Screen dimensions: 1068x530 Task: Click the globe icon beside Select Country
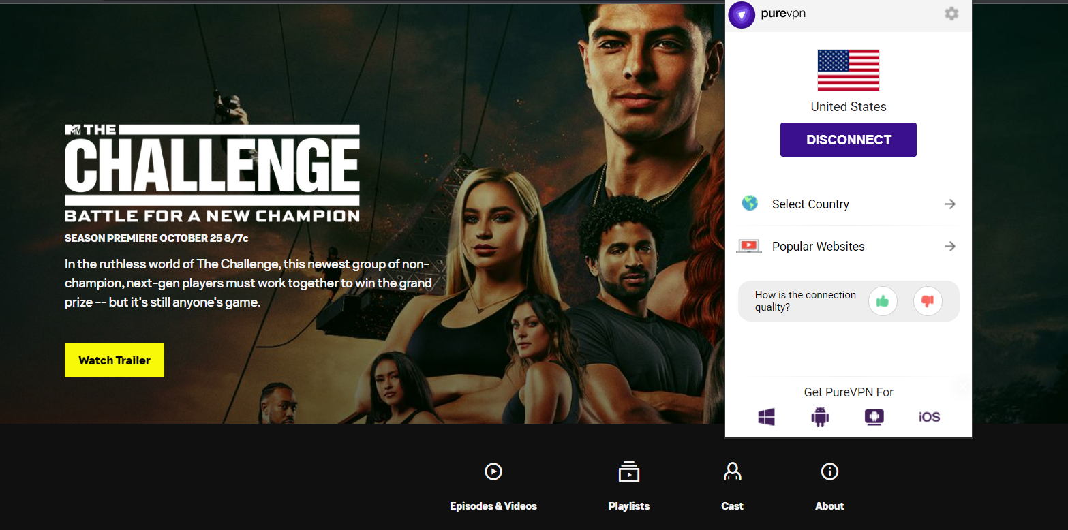750,203
